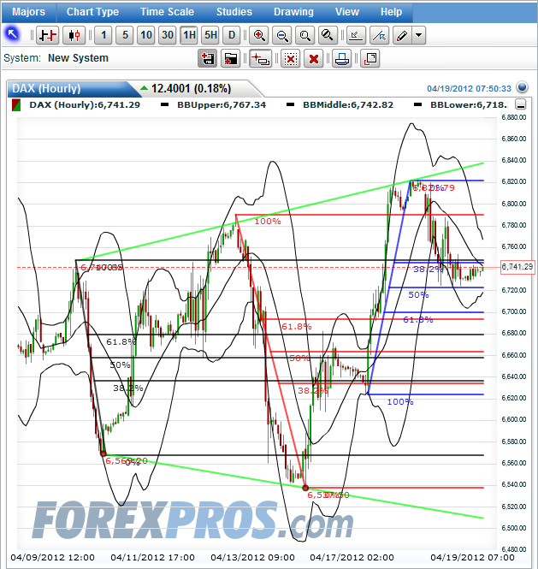Click the crossed-out magnifier reset zoom icon
The image size is (538, 569).
point(328,35)
